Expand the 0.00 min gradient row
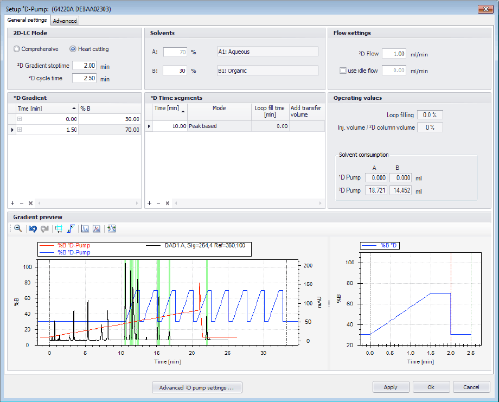499x402 pixels. point(20,119)
